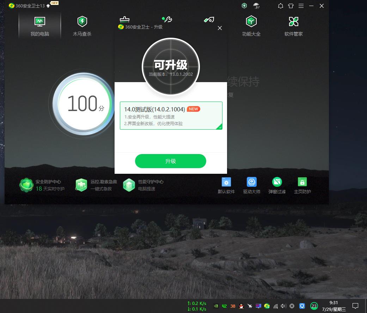Open the 主页防护 homepage protection tool
The height and width of the screenshot is (313, 367).
[302, 185]
